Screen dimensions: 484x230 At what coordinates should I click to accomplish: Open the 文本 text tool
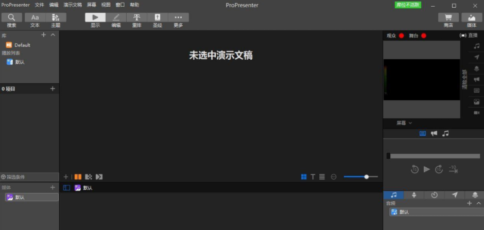coord(35,17)
